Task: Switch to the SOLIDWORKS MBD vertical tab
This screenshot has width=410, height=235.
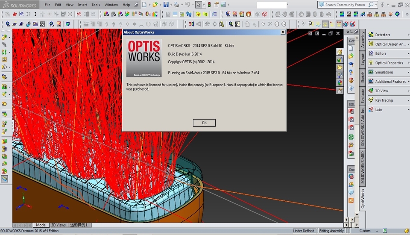Action: pos(363,167)
